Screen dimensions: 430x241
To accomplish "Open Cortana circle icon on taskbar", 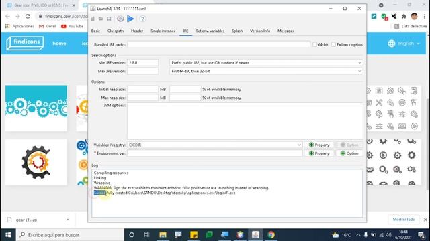I will (x=132, y=235).
